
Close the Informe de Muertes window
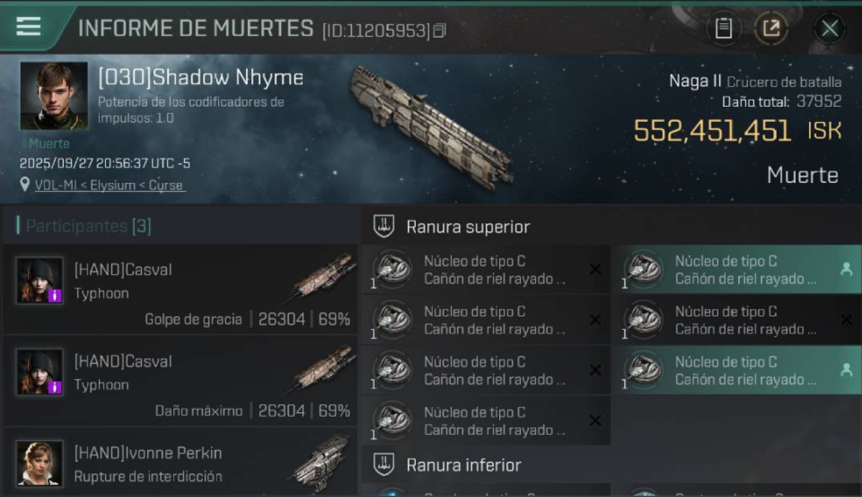tap(830, 28)
